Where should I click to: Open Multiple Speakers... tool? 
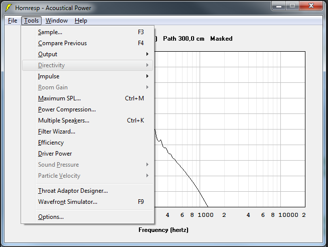coord(87,120)
